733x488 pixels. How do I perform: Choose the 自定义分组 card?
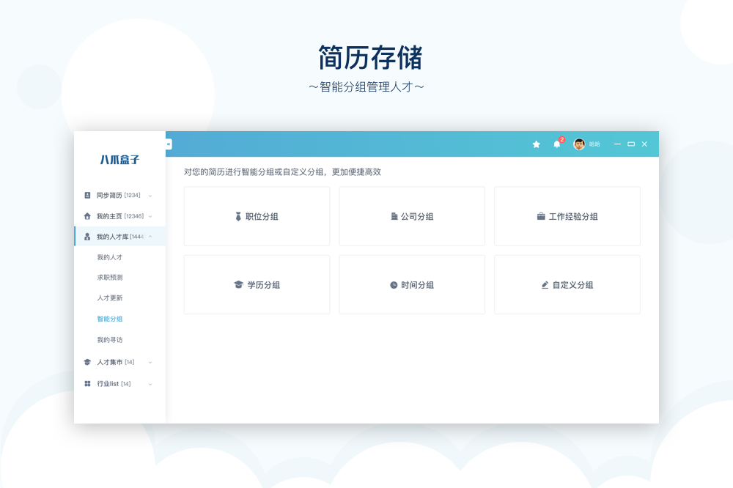(x=567, y=285)
